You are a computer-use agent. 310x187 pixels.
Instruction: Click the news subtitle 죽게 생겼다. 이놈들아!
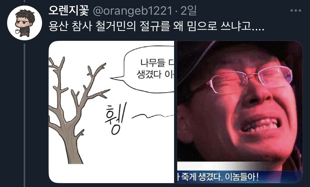[217, 176]
